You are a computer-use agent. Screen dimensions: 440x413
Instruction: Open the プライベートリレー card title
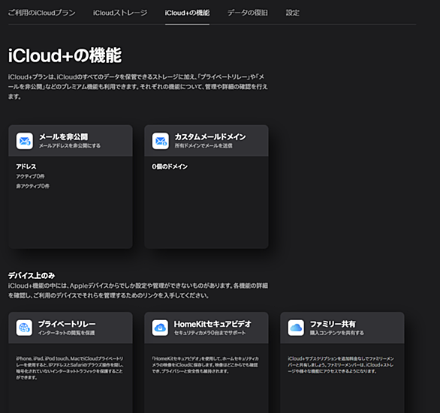(67, 324)
